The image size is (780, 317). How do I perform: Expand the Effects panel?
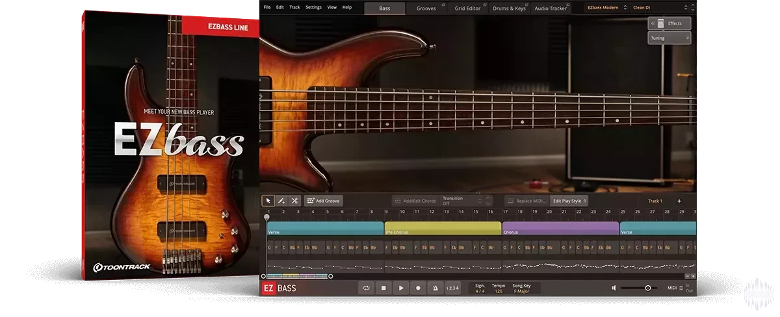pyautogui.click(x=669, y=23)
